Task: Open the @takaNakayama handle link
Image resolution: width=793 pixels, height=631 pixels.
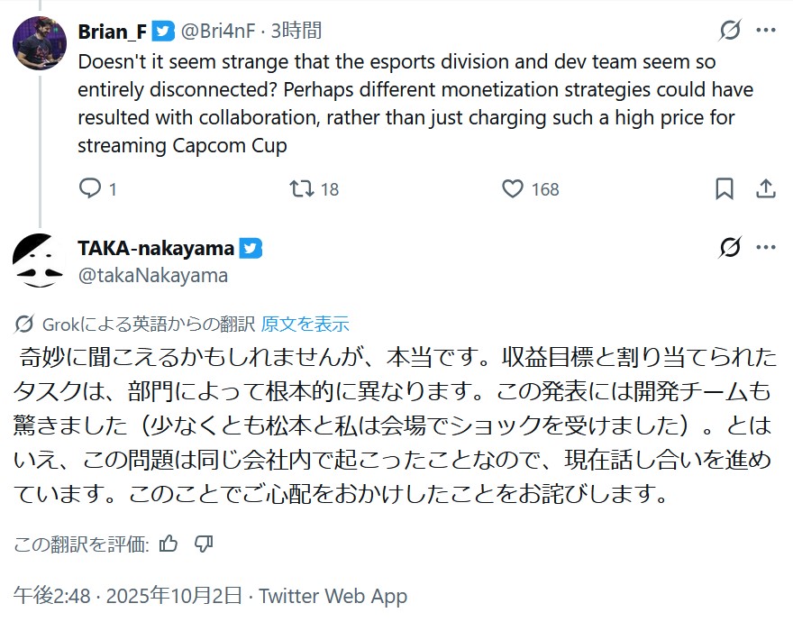Action: click(153, 275)
